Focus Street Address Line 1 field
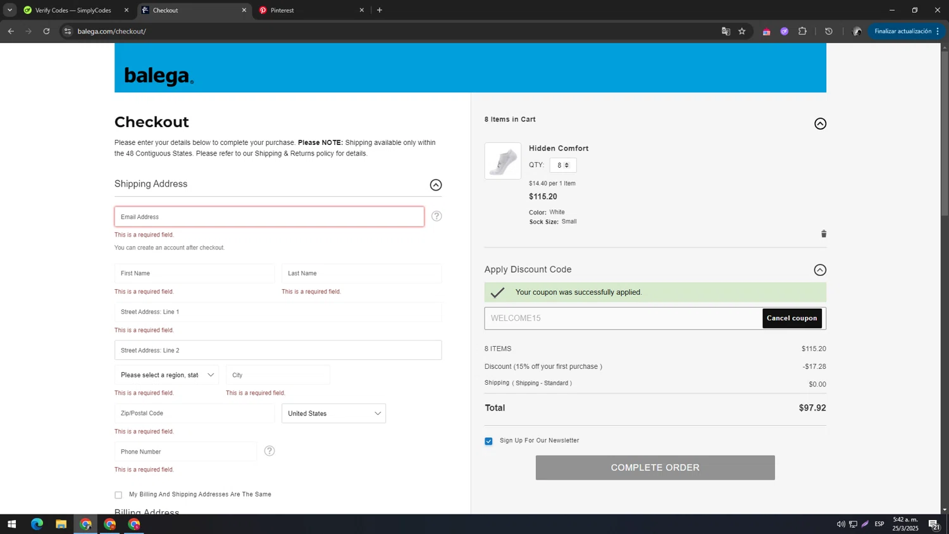949x534 pixels. (278, 312)
